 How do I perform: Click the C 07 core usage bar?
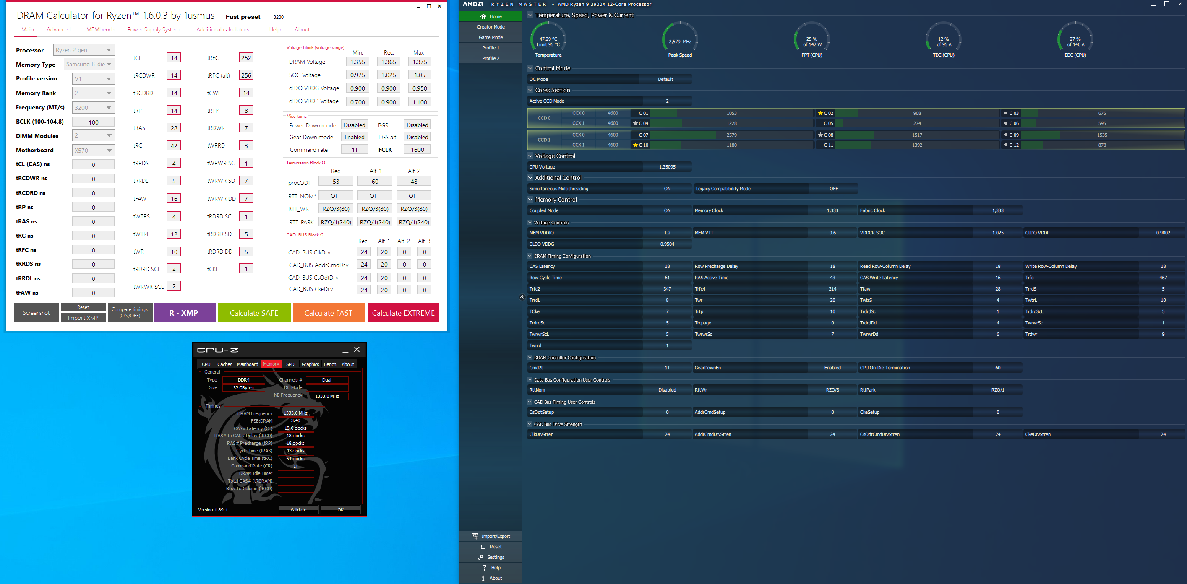click(732, 135)
